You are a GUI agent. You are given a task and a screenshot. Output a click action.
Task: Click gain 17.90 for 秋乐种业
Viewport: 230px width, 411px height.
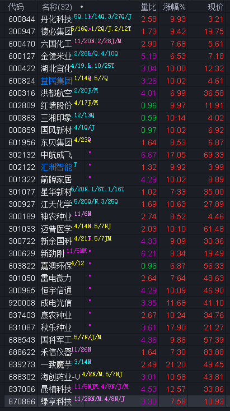176,327
